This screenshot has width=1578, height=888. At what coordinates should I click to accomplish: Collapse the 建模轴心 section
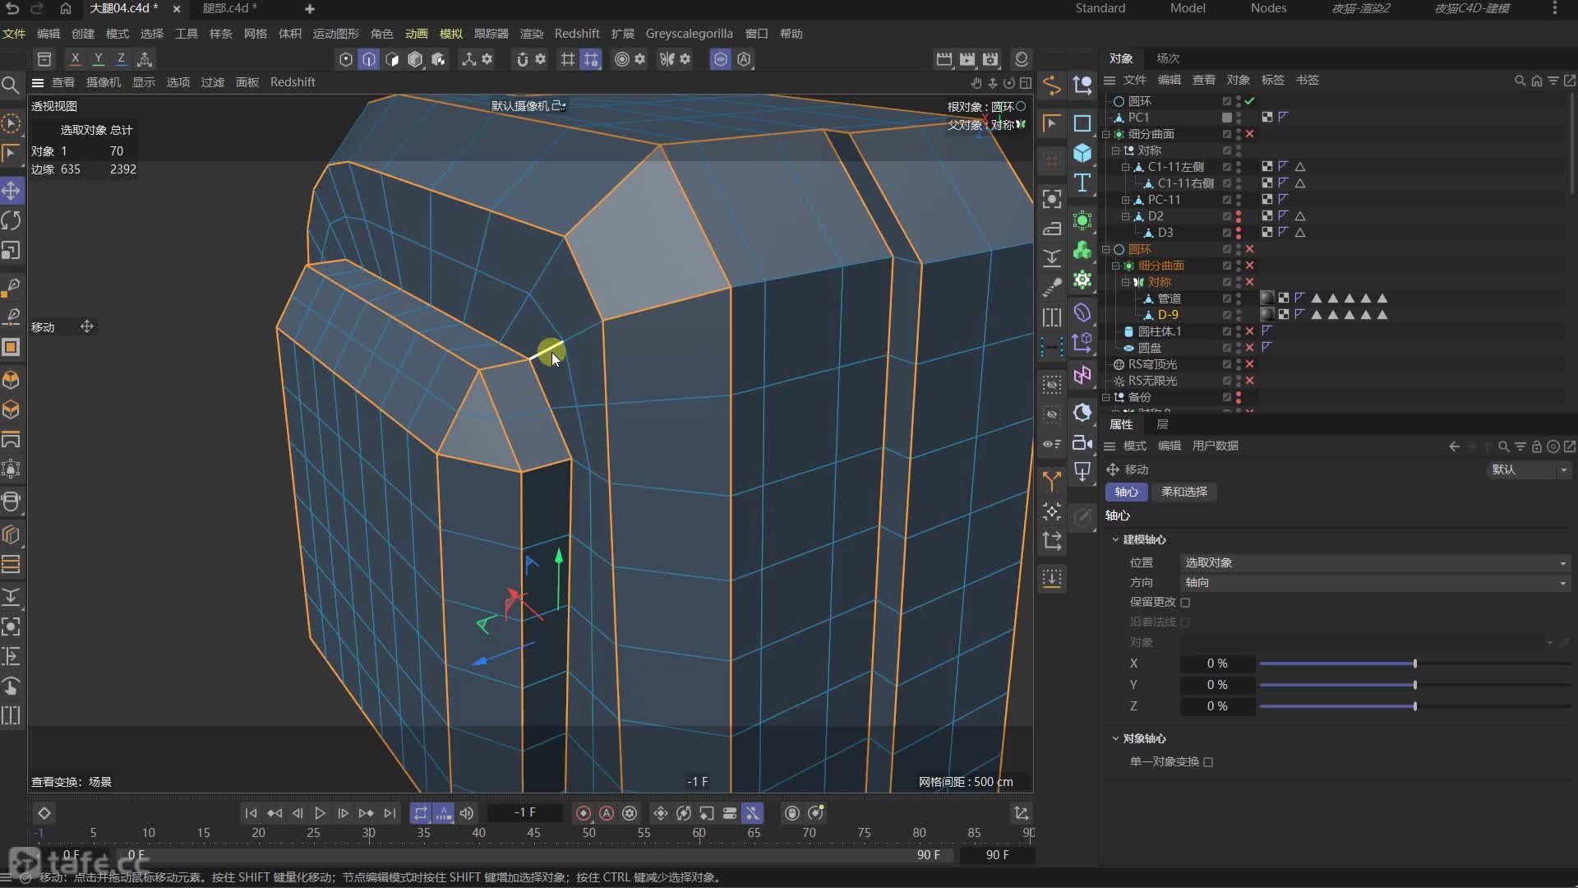(x=1115, y=540)
